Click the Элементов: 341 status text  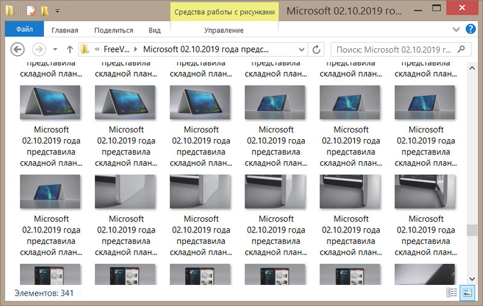pyautogui.click(x=43, y=293)
